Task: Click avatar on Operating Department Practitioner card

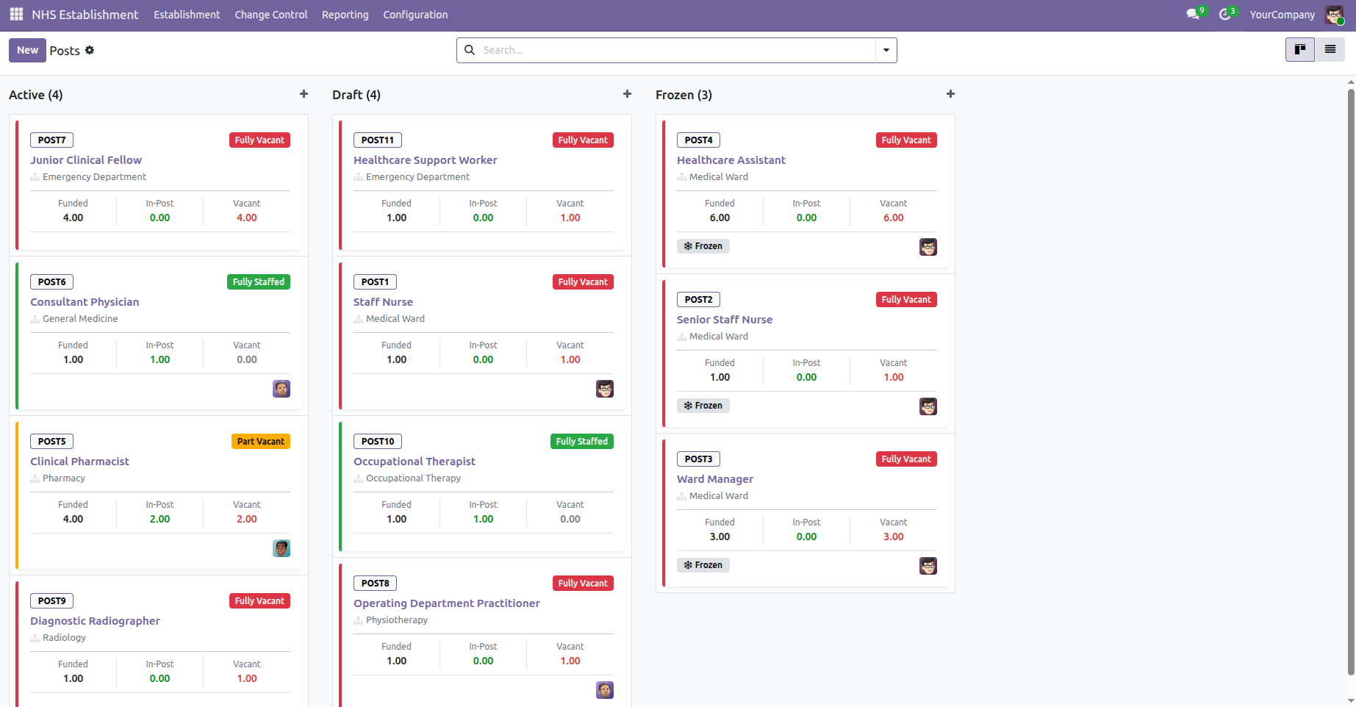Action: pos(605,690)
